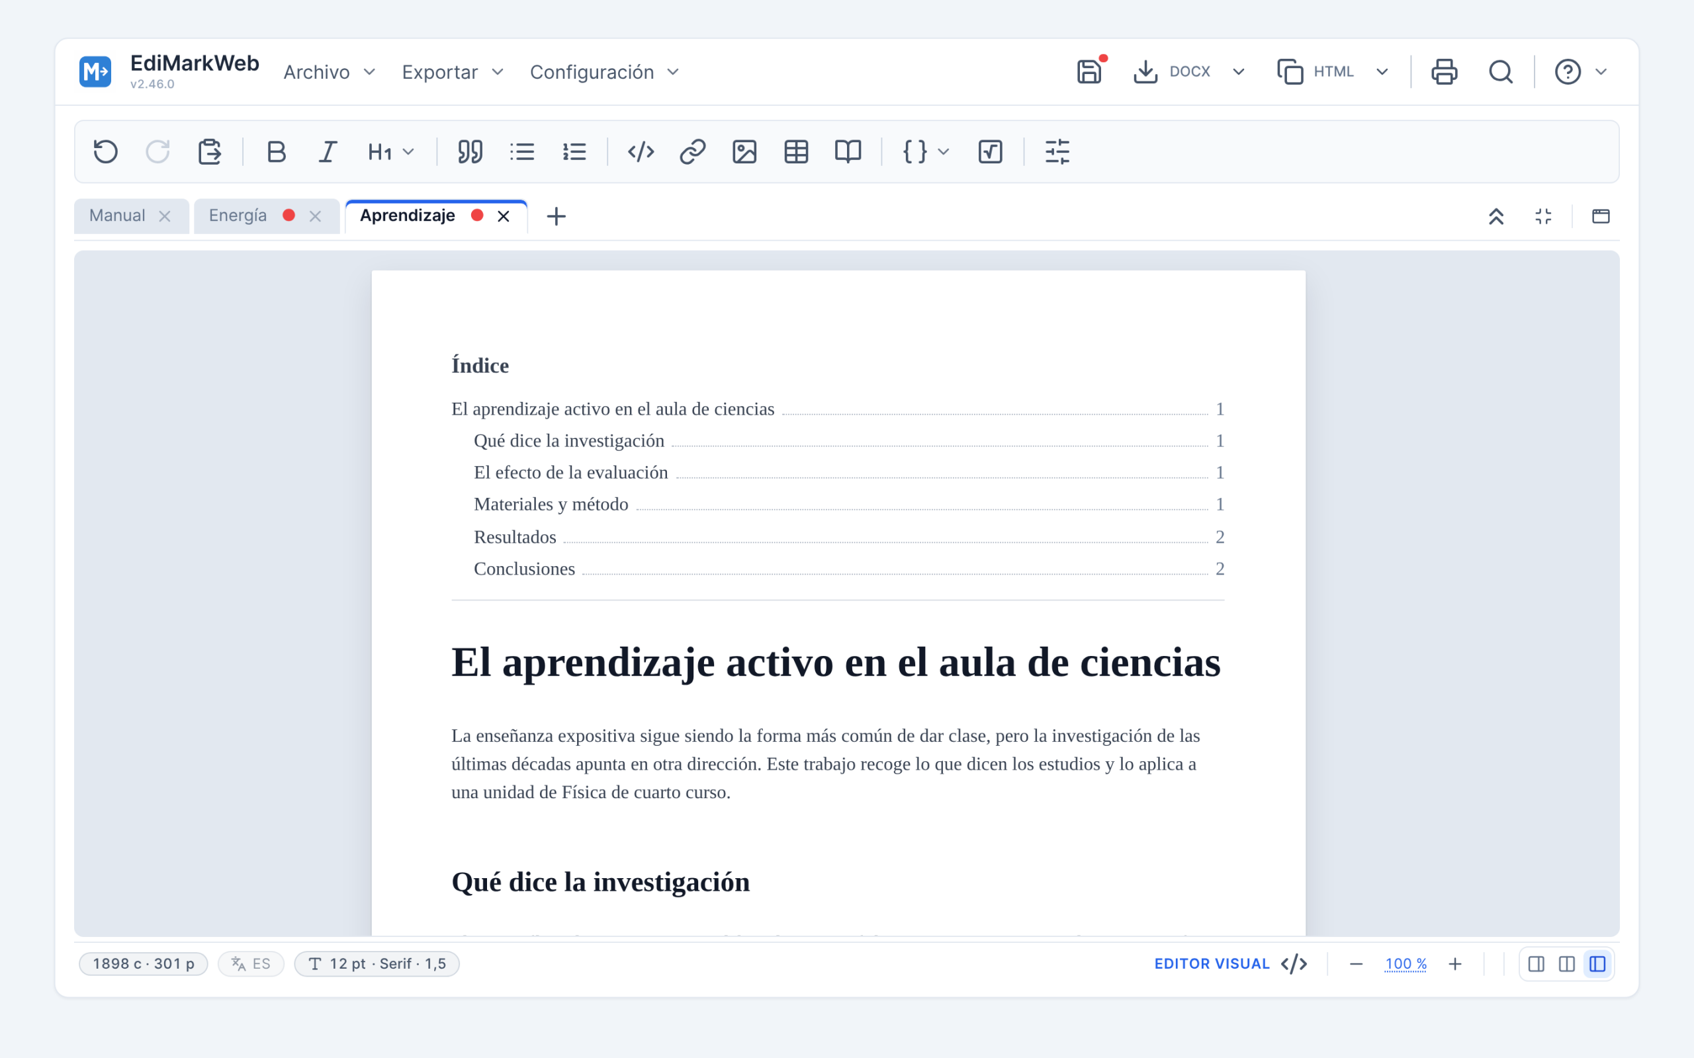
Task: Click the search magnifier icon
Action: tap(1501, 71)
